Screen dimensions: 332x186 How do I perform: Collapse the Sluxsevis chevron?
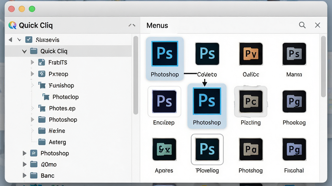pyautogui.click(x=19, y=40)
